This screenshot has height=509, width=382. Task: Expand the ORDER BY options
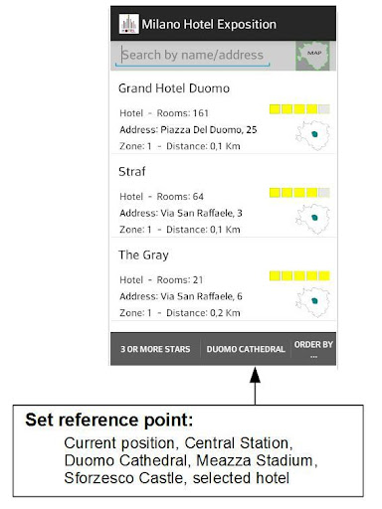tap(313, 349)
